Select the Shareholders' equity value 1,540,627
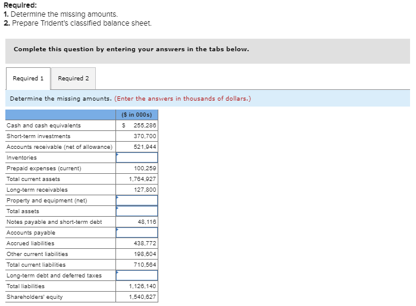 click(x=142, y=296)
